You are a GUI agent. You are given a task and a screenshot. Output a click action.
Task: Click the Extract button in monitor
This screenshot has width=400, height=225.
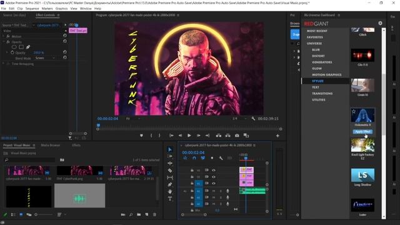click(x=227, y=136)
